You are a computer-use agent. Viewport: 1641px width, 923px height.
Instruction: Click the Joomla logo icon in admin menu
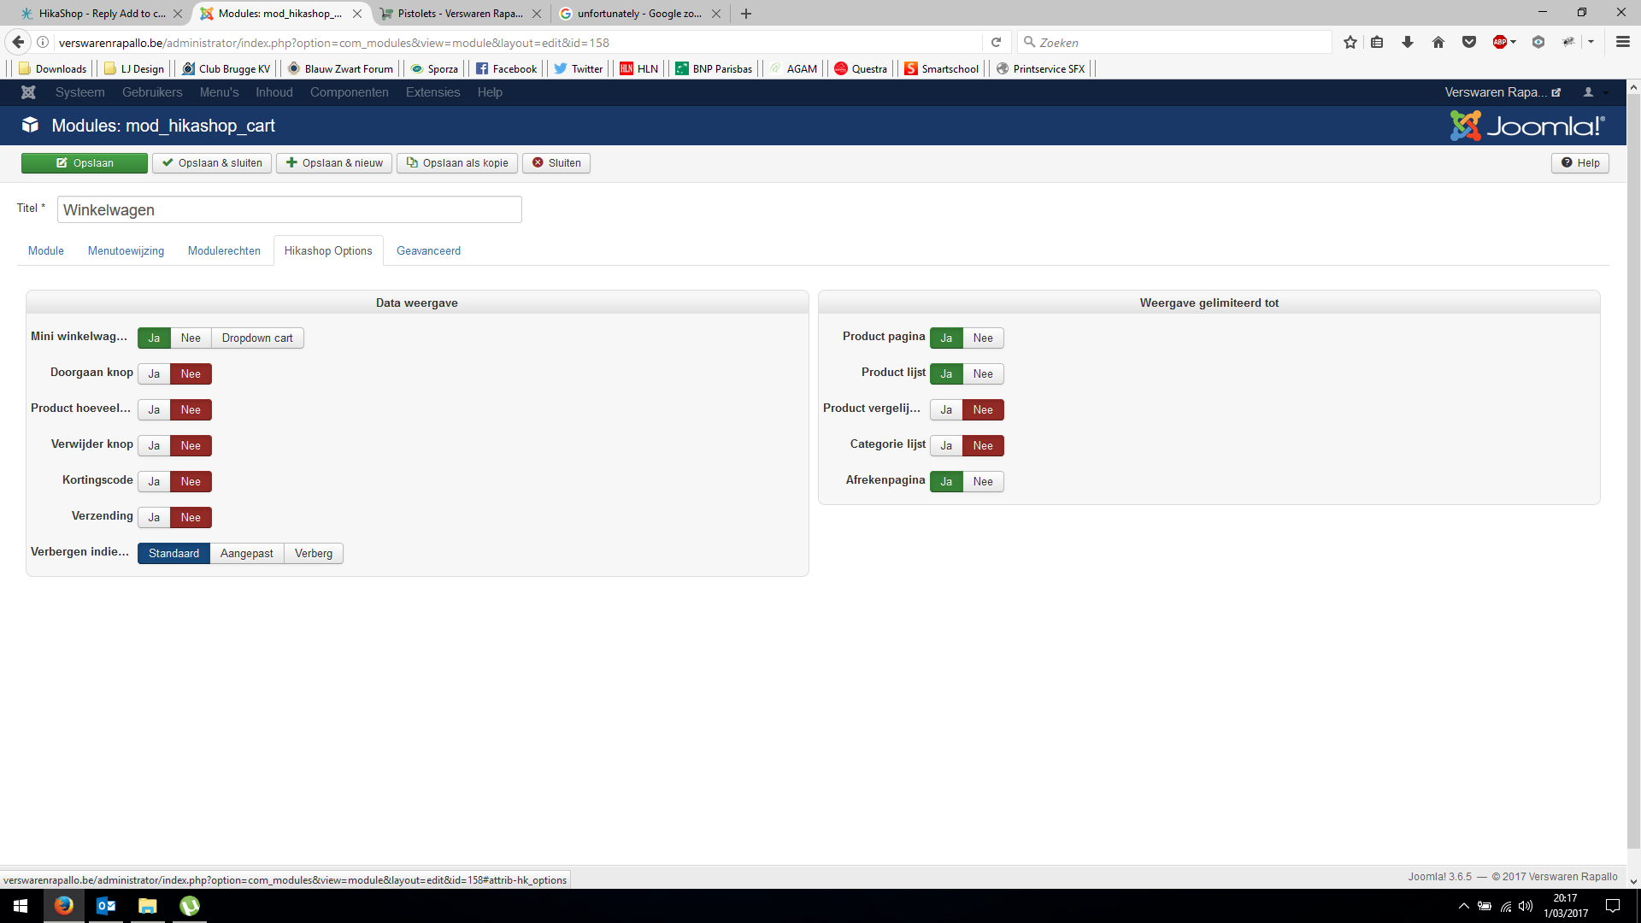pos(28,92)
